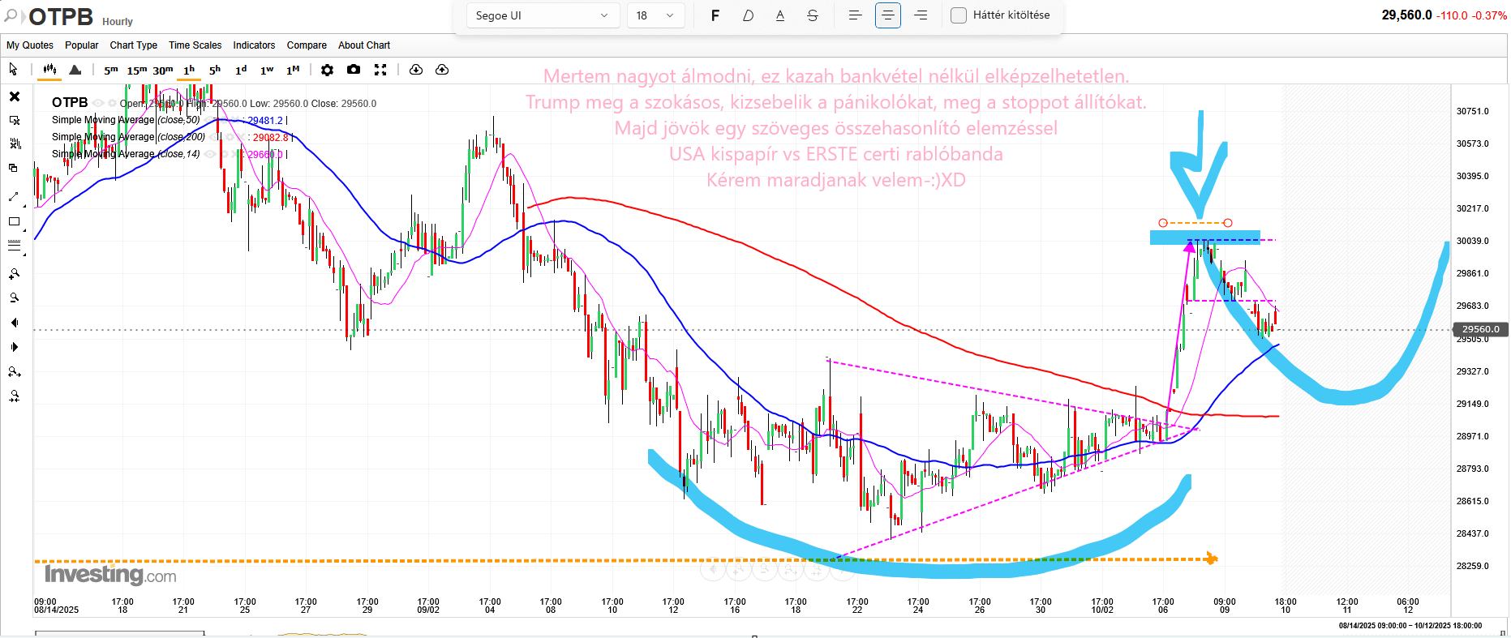Open the Segoe UI font dropdown

coord(543,15)
